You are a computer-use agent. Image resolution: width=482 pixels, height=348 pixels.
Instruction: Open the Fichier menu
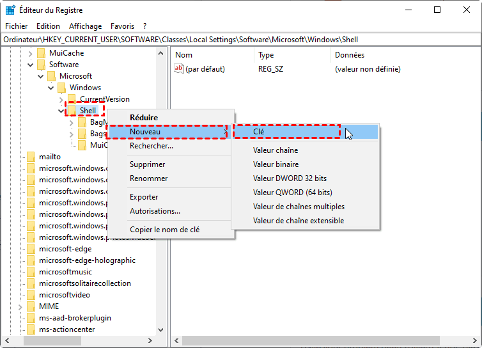pyautogui.click(x=16, y=26)
